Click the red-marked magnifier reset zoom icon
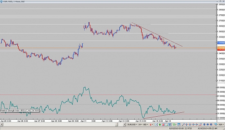 [200, 125]
